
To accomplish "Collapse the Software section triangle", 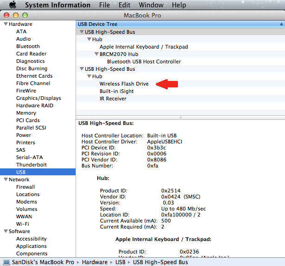I will [6, 231].
